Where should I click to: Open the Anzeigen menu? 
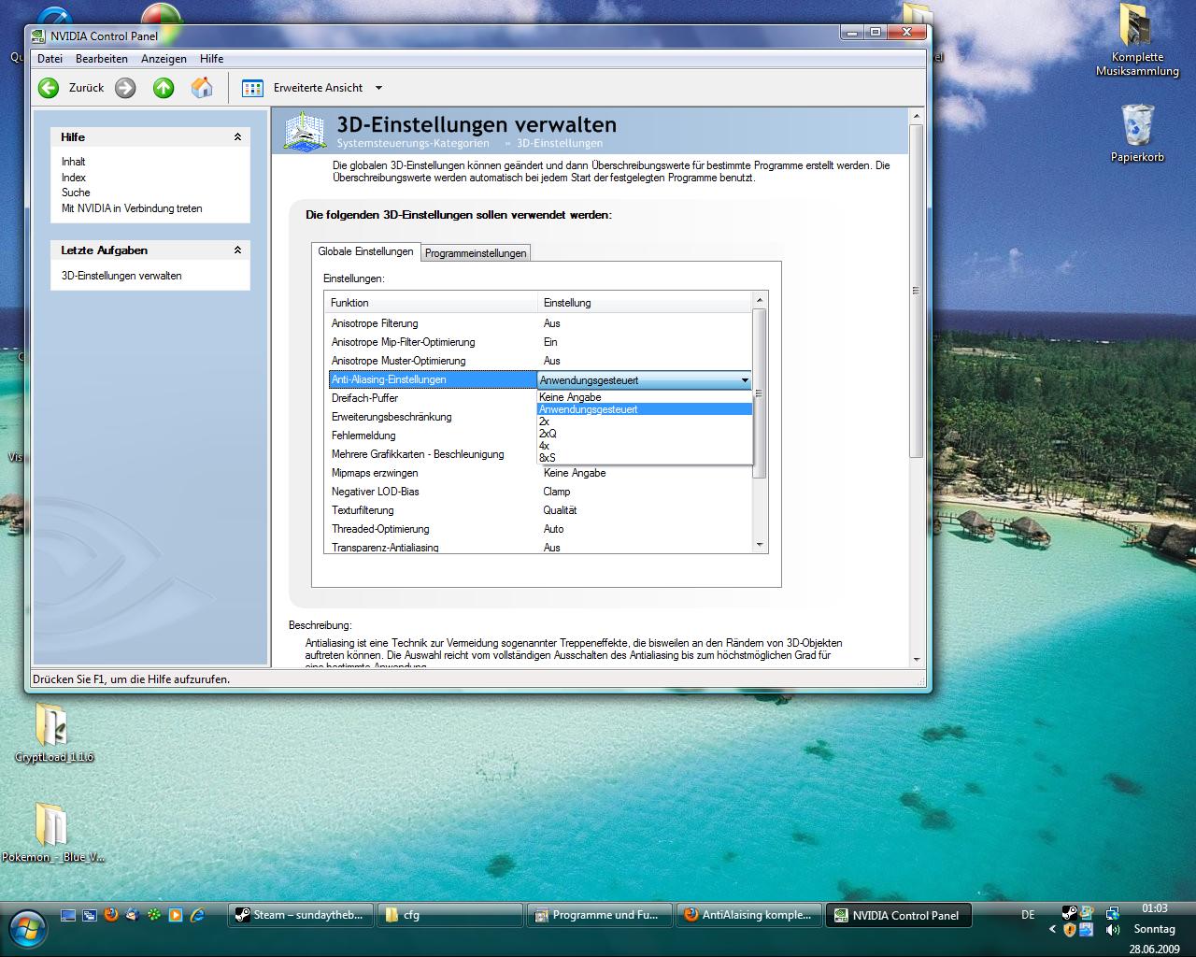[x=164, y=58]
